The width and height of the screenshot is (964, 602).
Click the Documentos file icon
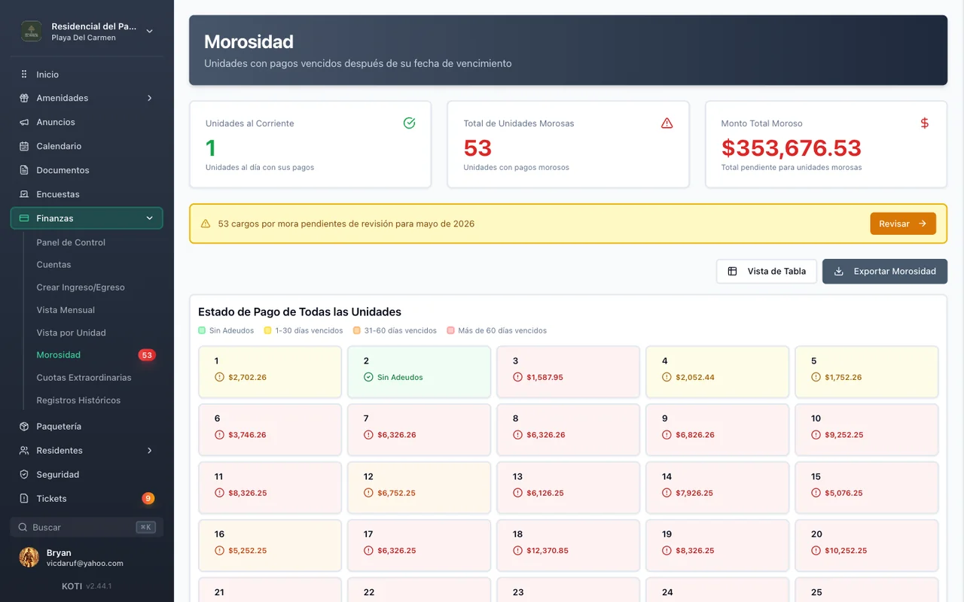click(x=24, y=170)
